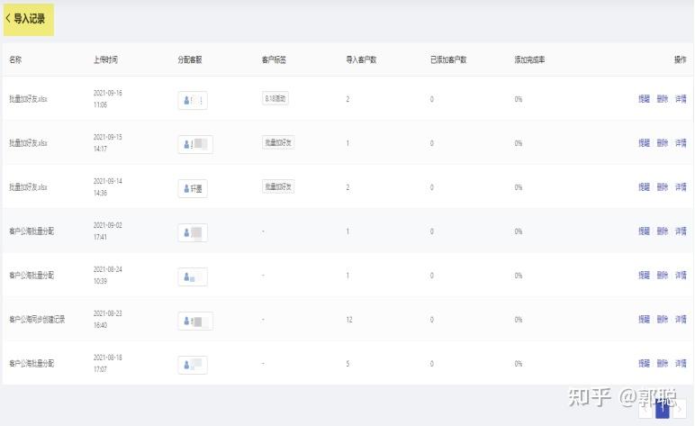695x426 pixels.
Task: Click the assigned agent chip in the 2021-09-14 row
Action: [x=193, y=188]
